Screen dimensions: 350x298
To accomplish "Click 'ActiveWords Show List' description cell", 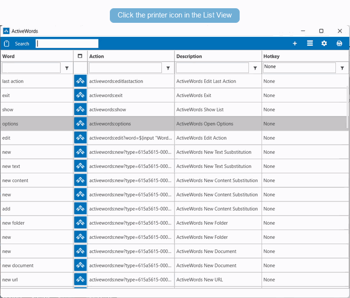I will 218,109.
